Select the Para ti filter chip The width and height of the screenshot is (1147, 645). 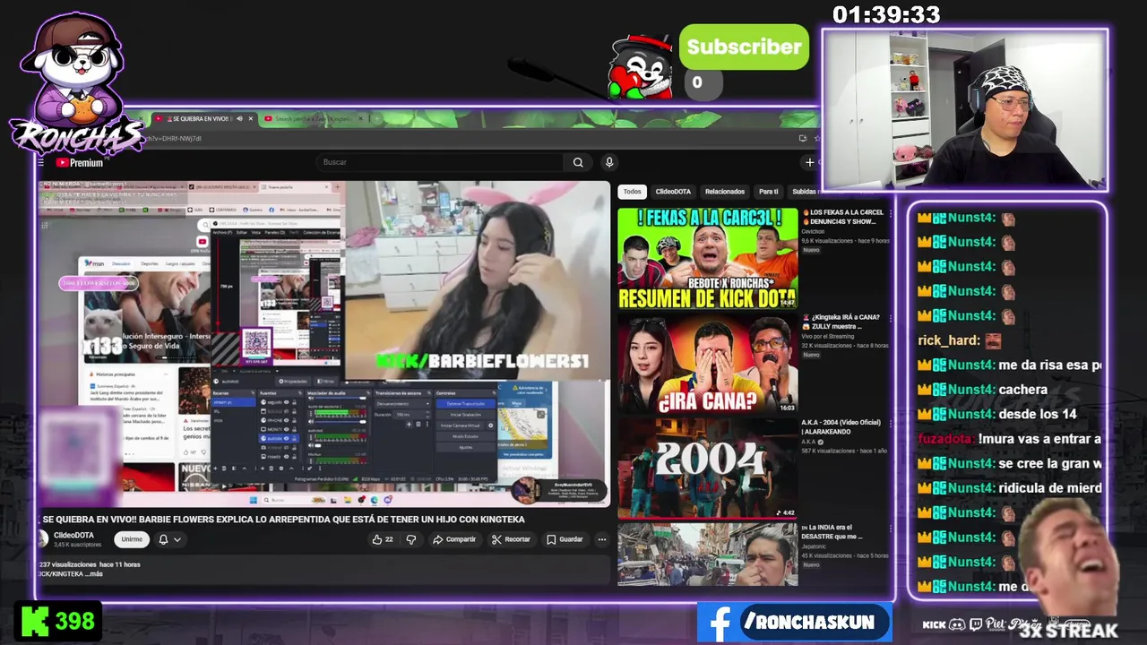769,192
